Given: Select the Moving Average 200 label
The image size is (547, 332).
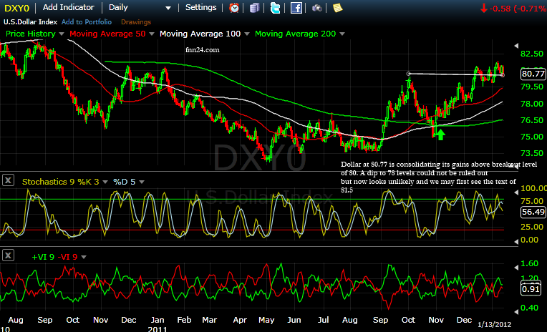Looking at the screenshot, I should coord(296,34).
